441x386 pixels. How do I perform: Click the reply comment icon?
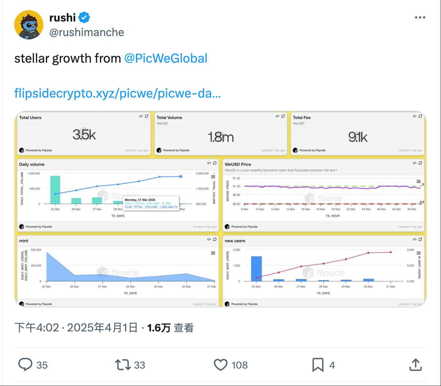coord(26,365)
